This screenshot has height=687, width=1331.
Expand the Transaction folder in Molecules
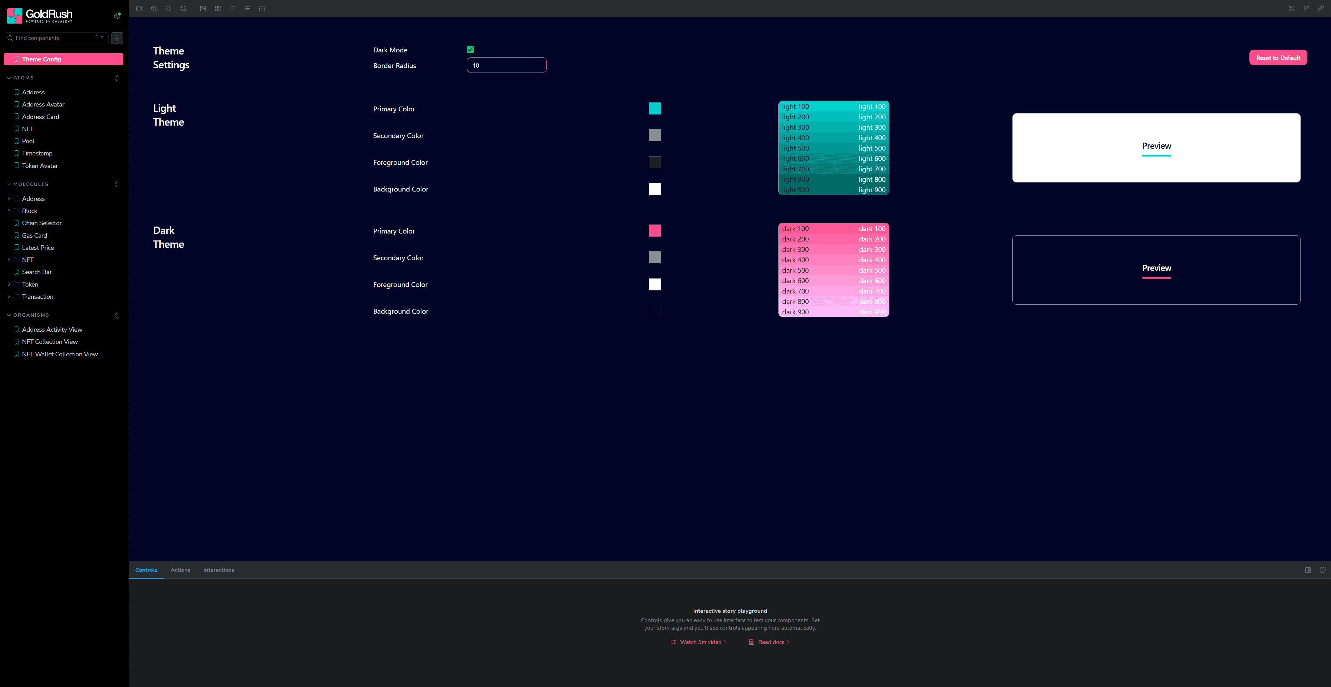click(9, 297)
